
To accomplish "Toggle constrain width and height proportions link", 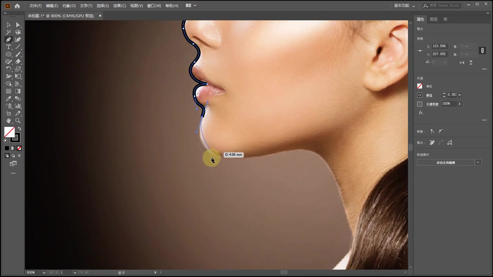I will click(x=482, y=50).
